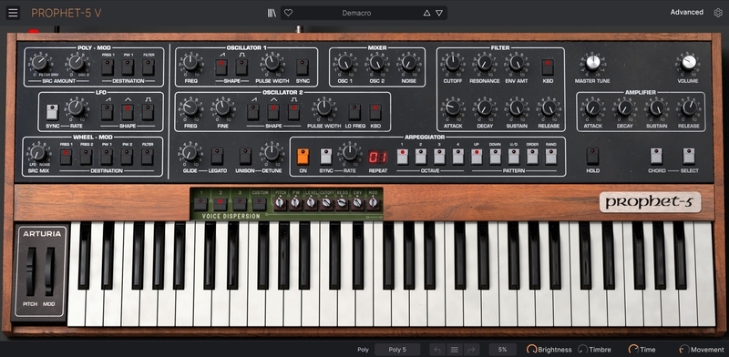Select Arpeggiator octave 3 button
729x357 pixels.
pos(439,157)
